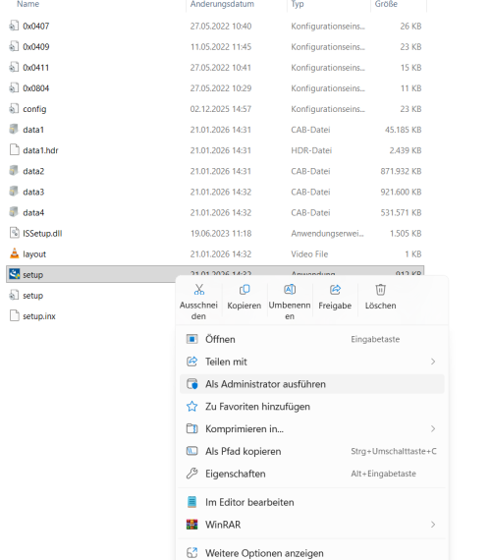This screenshot has height=560, width=491.
Task: Click the Ausschneiden (cut) scissors icon
Action: pos(199,289)
